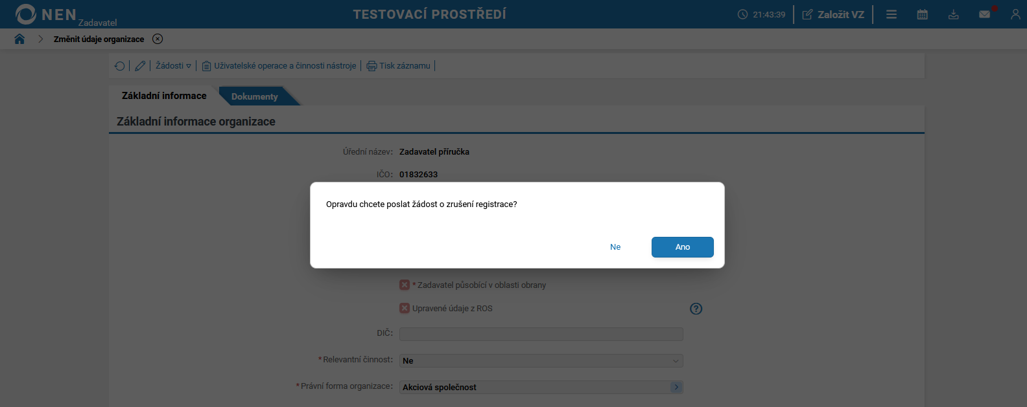Open the Právní forma organizace selector
This screenshot has width=1027, height=407.
click(x=676, y=386)
